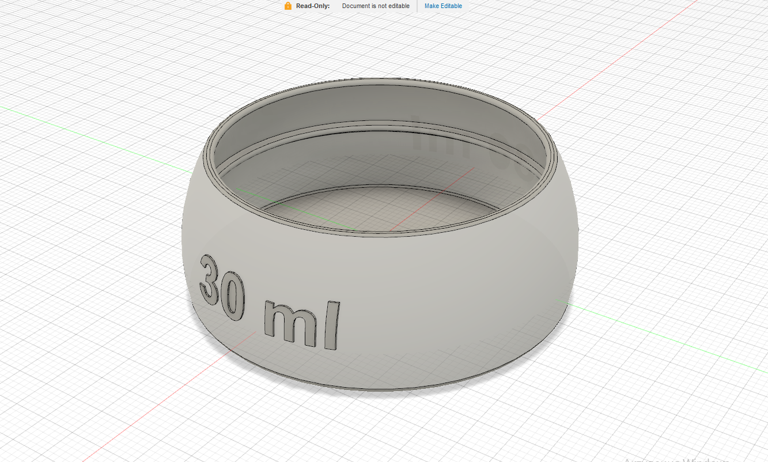Click the orange Read-Only lock icon
This screenshot has width=768, height=462.
coord(288,6)
